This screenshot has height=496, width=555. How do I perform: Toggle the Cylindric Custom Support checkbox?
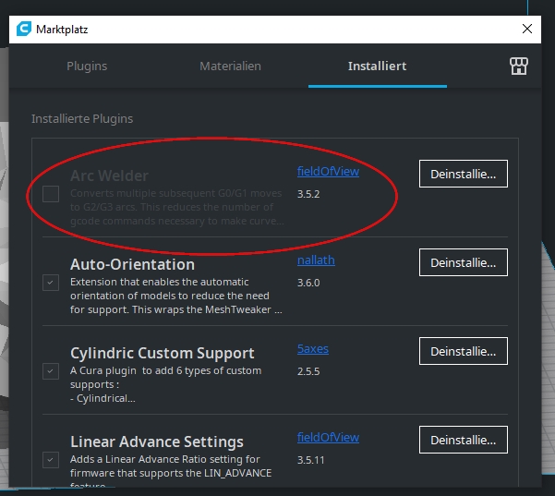click(51, 371)
